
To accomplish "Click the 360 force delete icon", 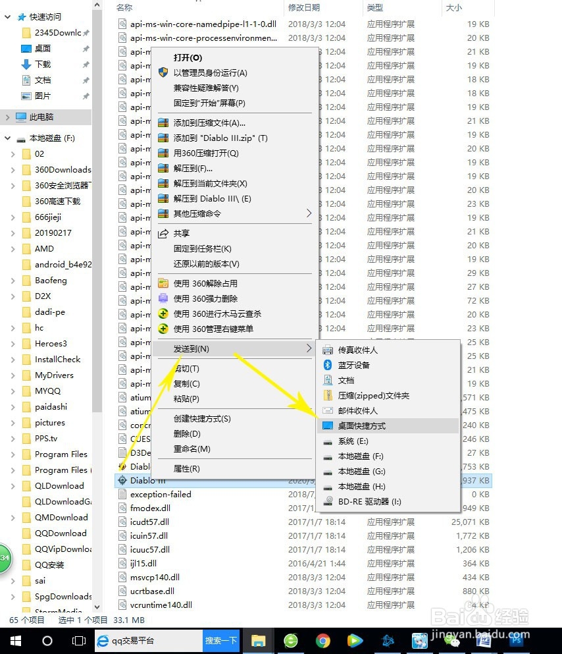I will point(163,298).
